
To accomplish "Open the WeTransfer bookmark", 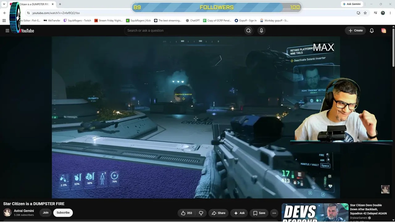I will point(52,21).
